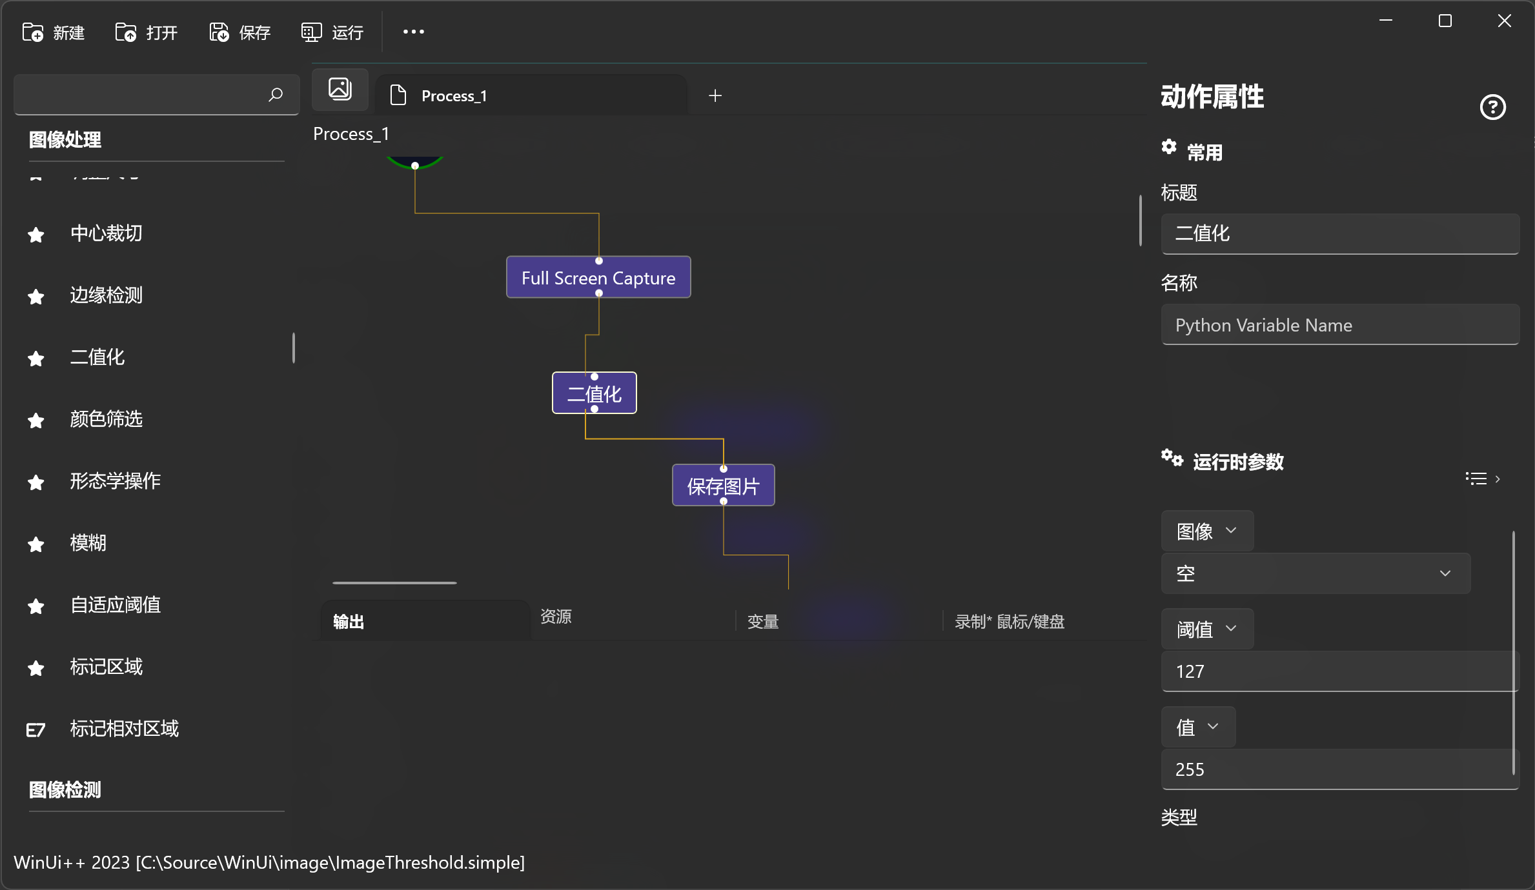The height and width of the screenshot is (890, 1535).
Task: Switch to the 变量 tab
Action: 763,621
